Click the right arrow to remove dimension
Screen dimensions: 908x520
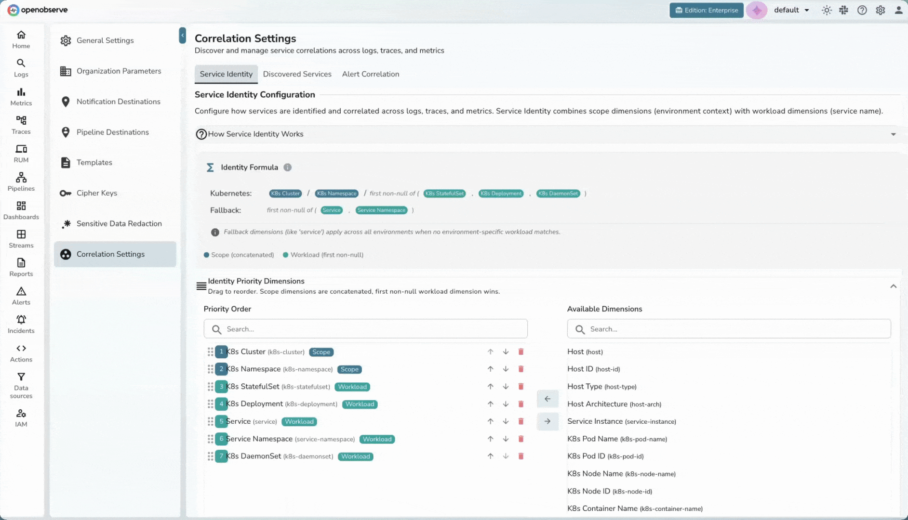tap(547, 421)
